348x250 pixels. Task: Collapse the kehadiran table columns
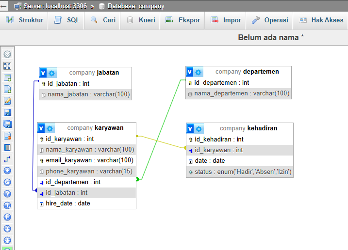190,128
